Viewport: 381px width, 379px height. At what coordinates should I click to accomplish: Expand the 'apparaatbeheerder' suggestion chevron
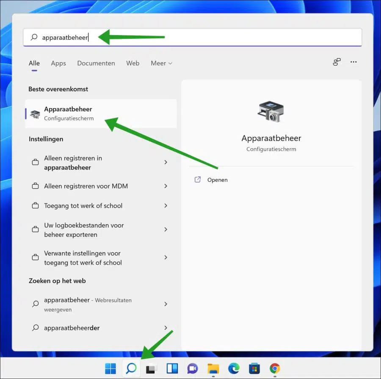(166, 328)
